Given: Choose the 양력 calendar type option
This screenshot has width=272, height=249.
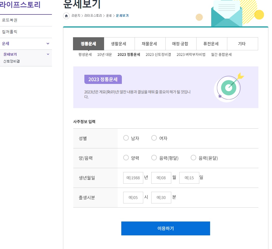Looking at the screenshot, I should pyautogui.click(x=126, y=158).
